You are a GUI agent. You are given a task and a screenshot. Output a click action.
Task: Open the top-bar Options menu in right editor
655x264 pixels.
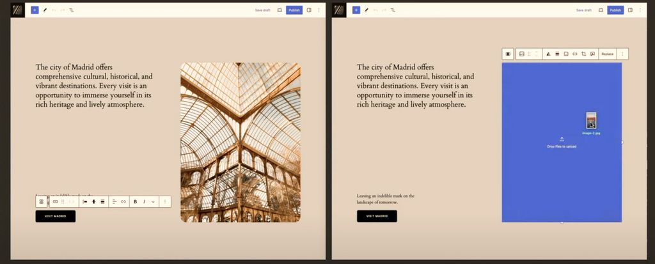tap(639, 10)
